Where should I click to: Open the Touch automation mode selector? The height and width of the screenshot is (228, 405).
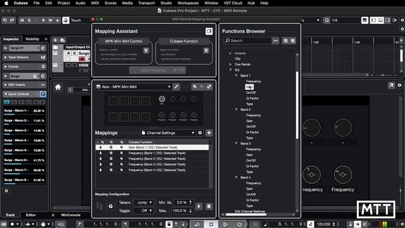click(x=76, y=20)
